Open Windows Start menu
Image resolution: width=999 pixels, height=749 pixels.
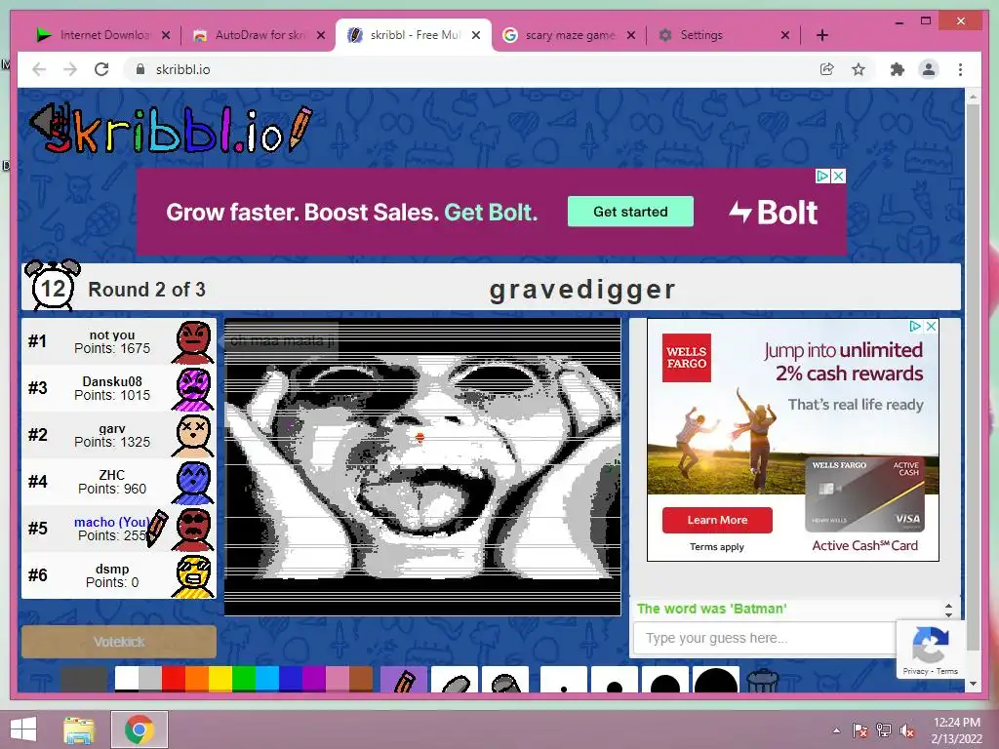[x=23, y=729]
